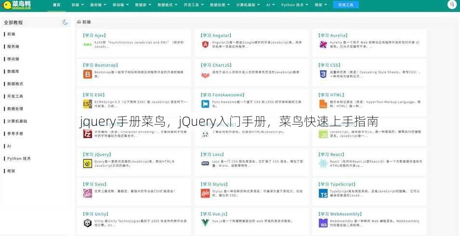
Task: Select 数据处理 in the left sidebar
Action: click(15, 109)
